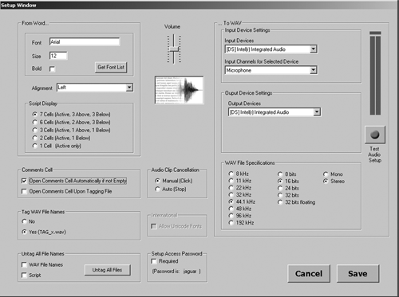Click the Font input field containing Arial
This screenshot has width=399, height=297.
point(85,42)
